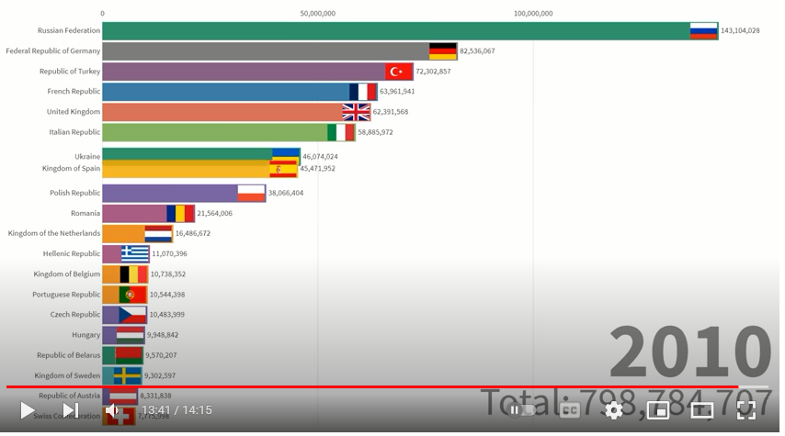Click the large 2010 year label

click(689, 353)
